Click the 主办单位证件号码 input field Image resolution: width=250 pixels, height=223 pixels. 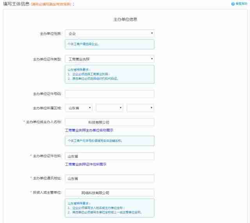pos(110,94)
